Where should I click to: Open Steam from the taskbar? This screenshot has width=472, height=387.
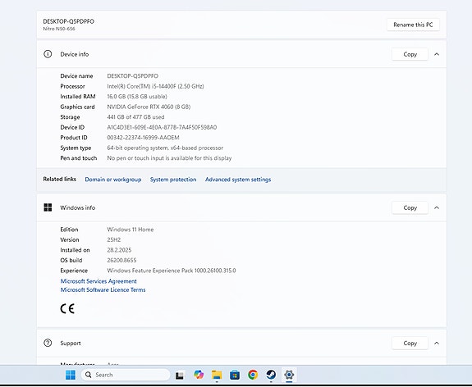[x=271, y=375]
